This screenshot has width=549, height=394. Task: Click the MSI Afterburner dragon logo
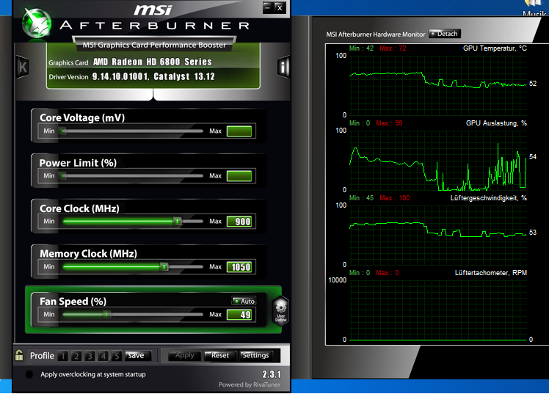(x=37, y=23)
